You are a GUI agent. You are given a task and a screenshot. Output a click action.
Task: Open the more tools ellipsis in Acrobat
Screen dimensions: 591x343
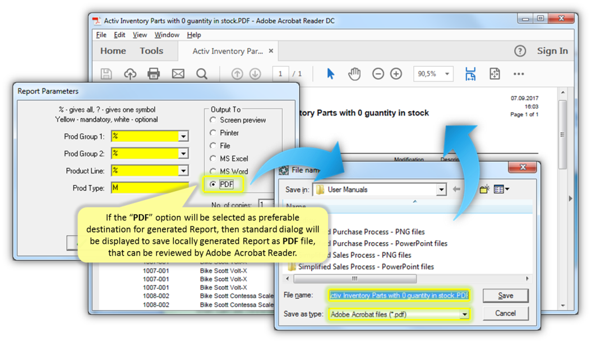coord(519,74)
